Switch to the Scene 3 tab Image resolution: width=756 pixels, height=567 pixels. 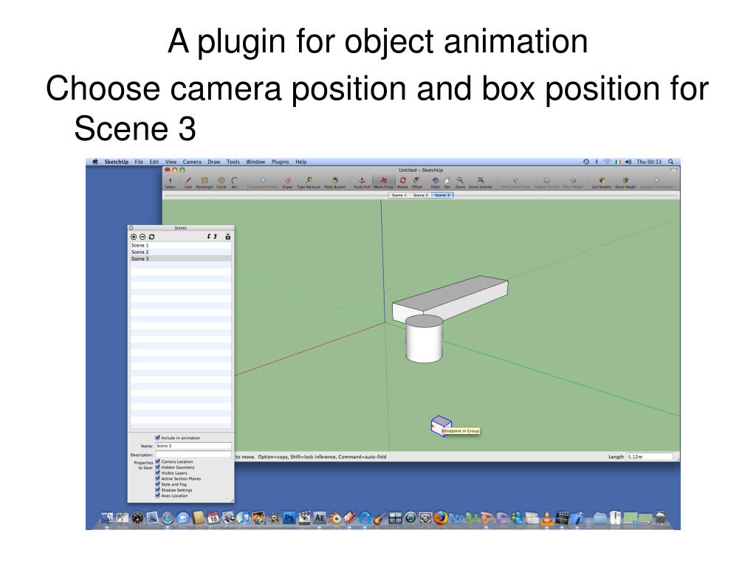pos(442,195)
